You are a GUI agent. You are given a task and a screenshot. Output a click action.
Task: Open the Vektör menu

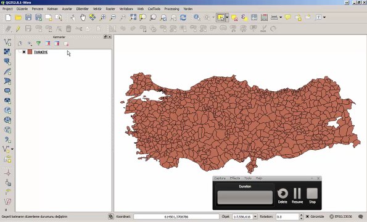point(97,9)
